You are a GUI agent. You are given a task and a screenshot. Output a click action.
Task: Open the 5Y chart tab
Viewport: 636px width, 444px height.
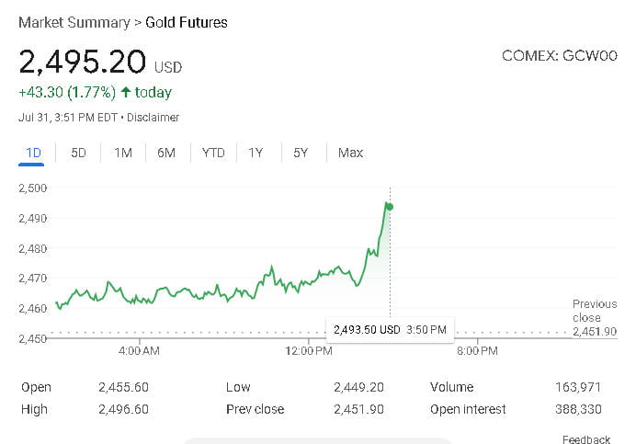(x=301, y=153)
